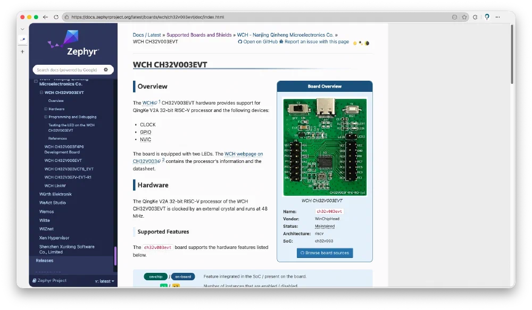The image size is (532, 310).
Task: Click the Browse board sources button
Action: 325,253
